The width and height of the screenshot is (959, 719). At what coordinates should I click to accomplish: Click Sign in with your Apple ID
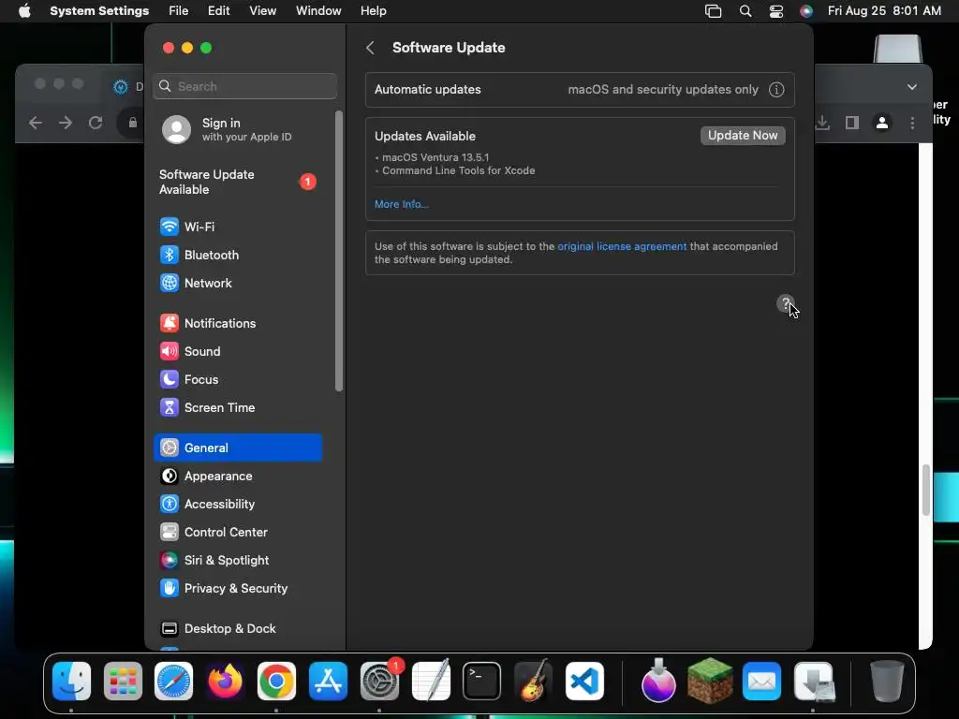point(238,129)
